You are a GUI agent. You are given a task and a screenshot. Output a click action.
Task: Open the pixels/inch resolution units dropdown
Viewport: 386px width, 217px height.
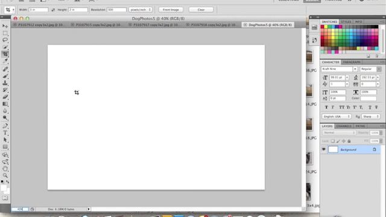(141, 10)
